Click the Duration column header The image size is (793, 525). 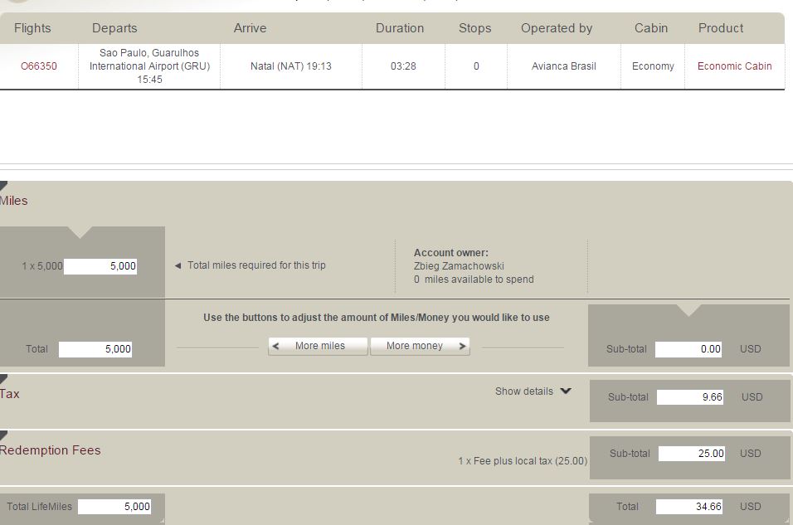click(400, 28)
